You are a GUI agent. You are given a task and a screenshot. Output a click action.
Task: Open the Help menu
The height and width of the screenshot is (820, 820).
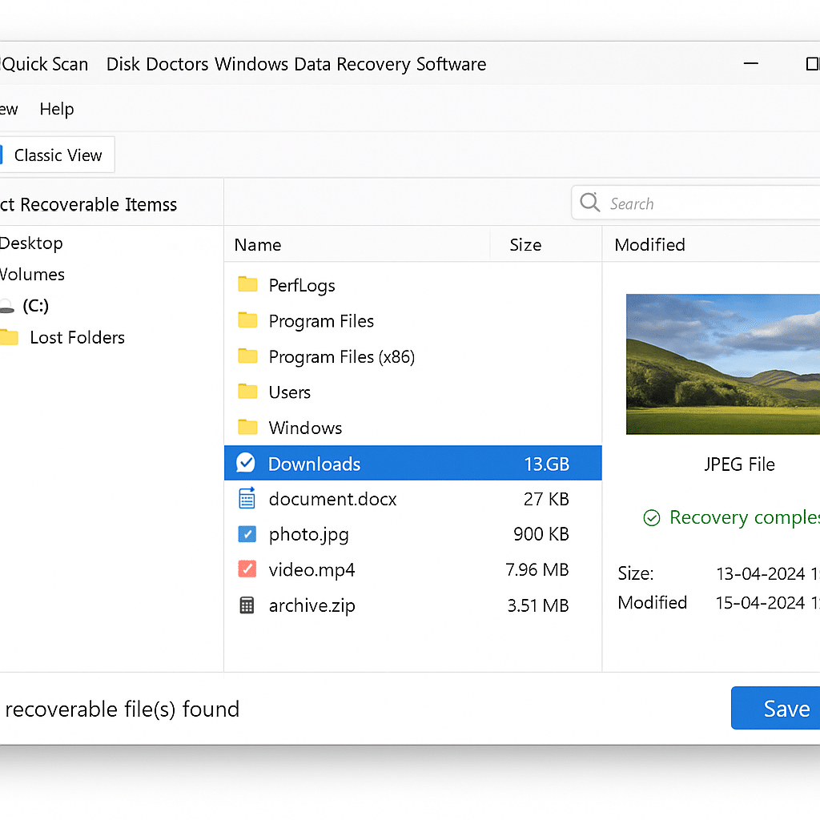point(56,109)
